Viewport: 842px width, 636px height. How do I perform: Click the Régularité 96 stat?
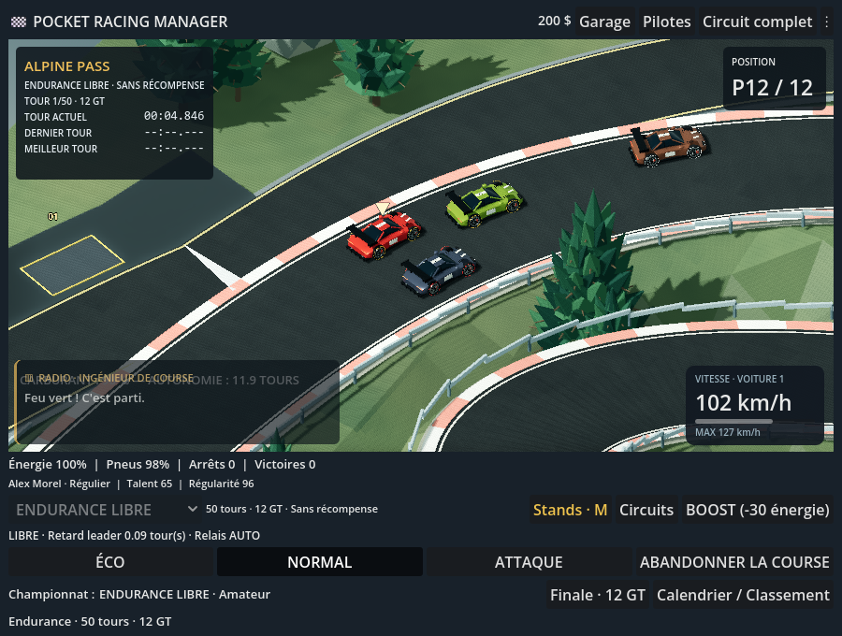pos(221,484)
